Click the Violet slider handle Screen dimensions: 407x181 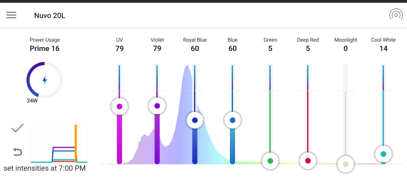(157, 106)
